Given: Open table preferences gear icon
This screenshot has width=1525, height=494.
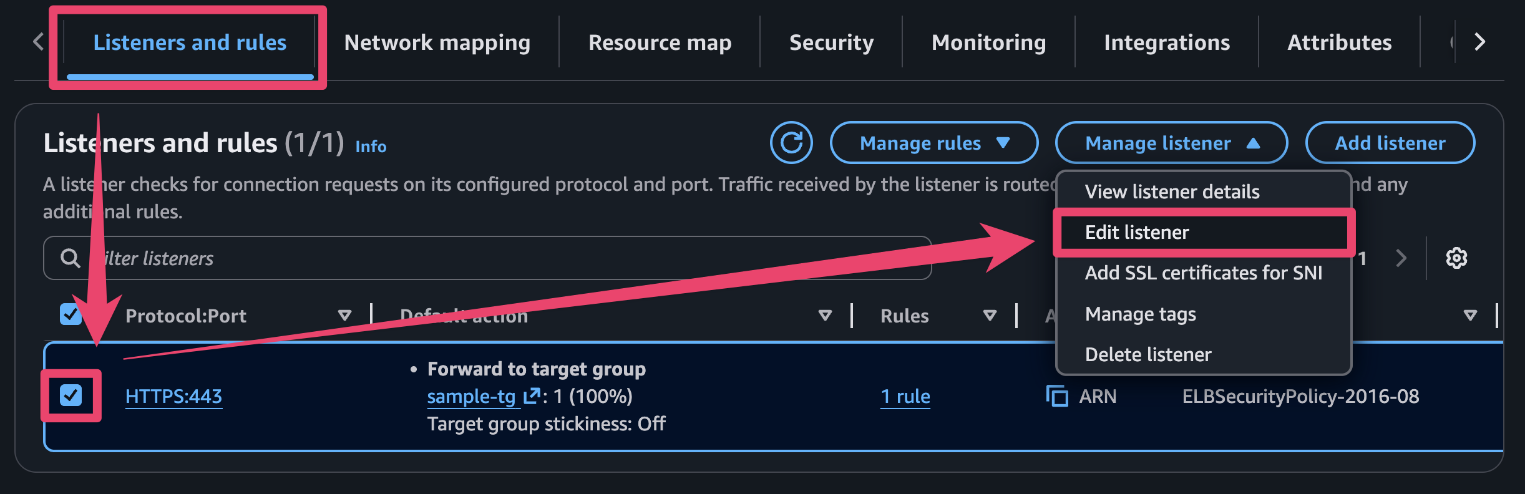Looking at the screenshot, I should [1456, 258].
